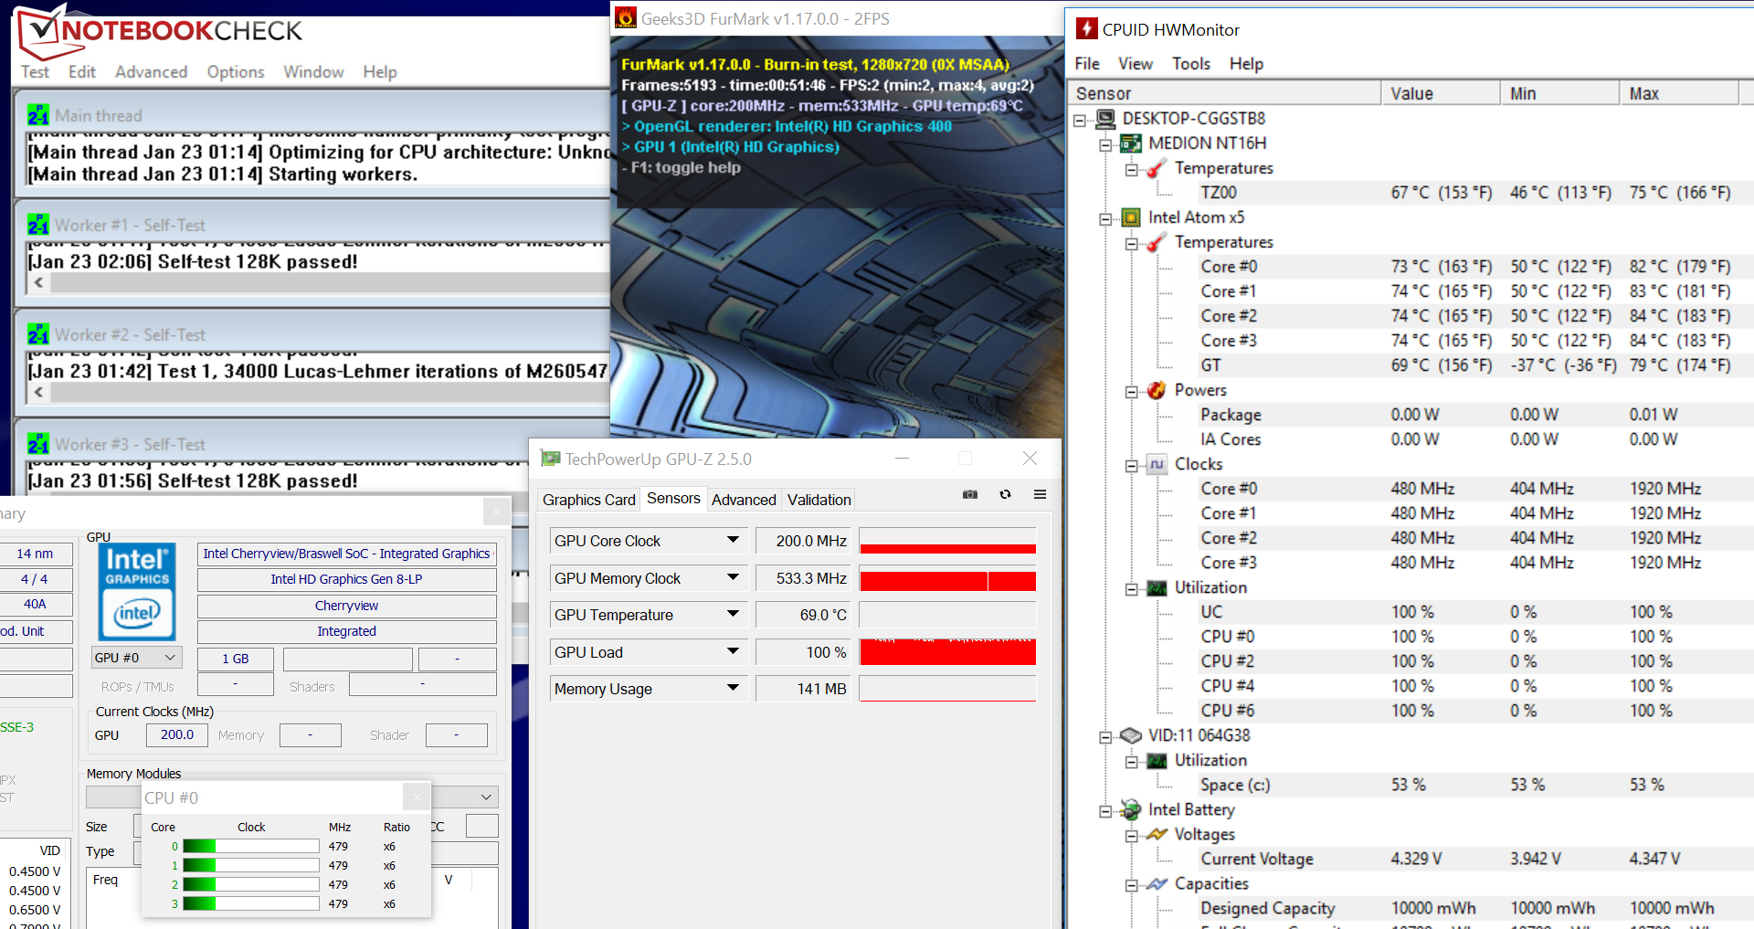This screenshot has height=929, width=1754.
Task: Collapse the Clocks tree node
Action: pyautogui.click(x=1131, y=465)
